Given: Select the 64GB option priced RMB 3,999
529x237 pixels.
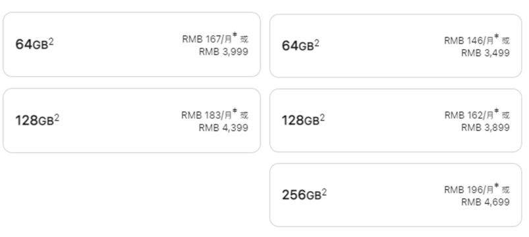Looking at the screenshot, I should tap(132, 45).
